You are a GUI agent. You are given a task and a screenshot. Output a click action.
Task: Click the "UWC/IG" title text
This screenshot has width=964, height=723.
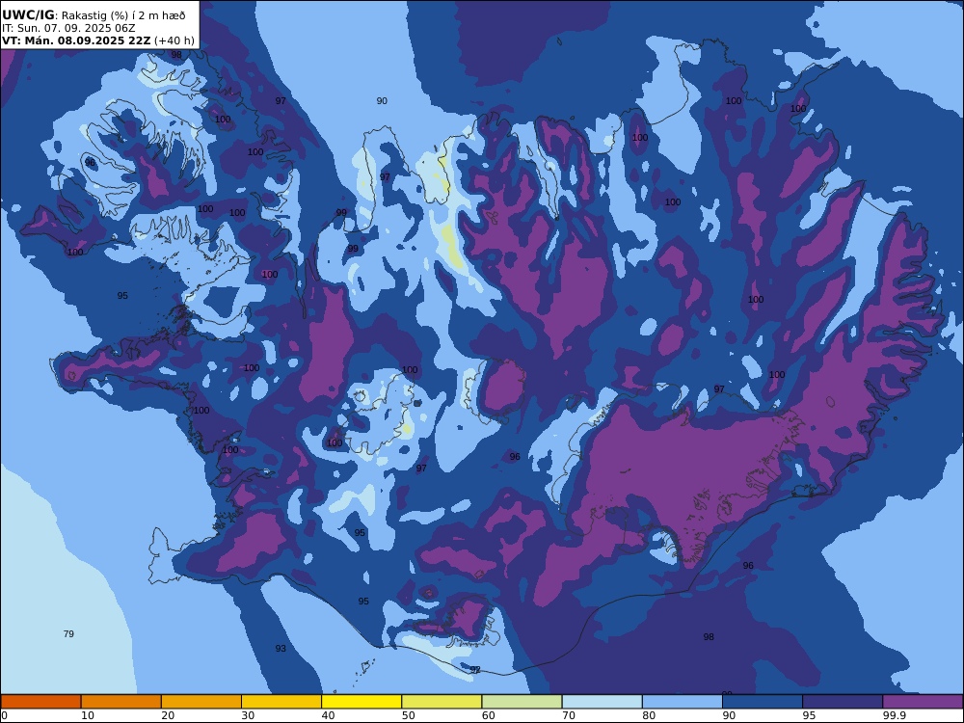coord(28,15)
